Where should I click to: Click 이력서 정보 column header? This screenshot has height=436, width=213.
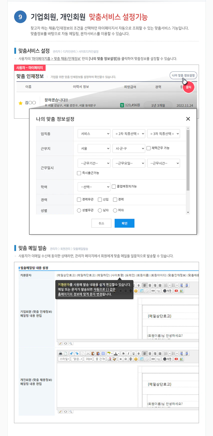click(81, 87)
